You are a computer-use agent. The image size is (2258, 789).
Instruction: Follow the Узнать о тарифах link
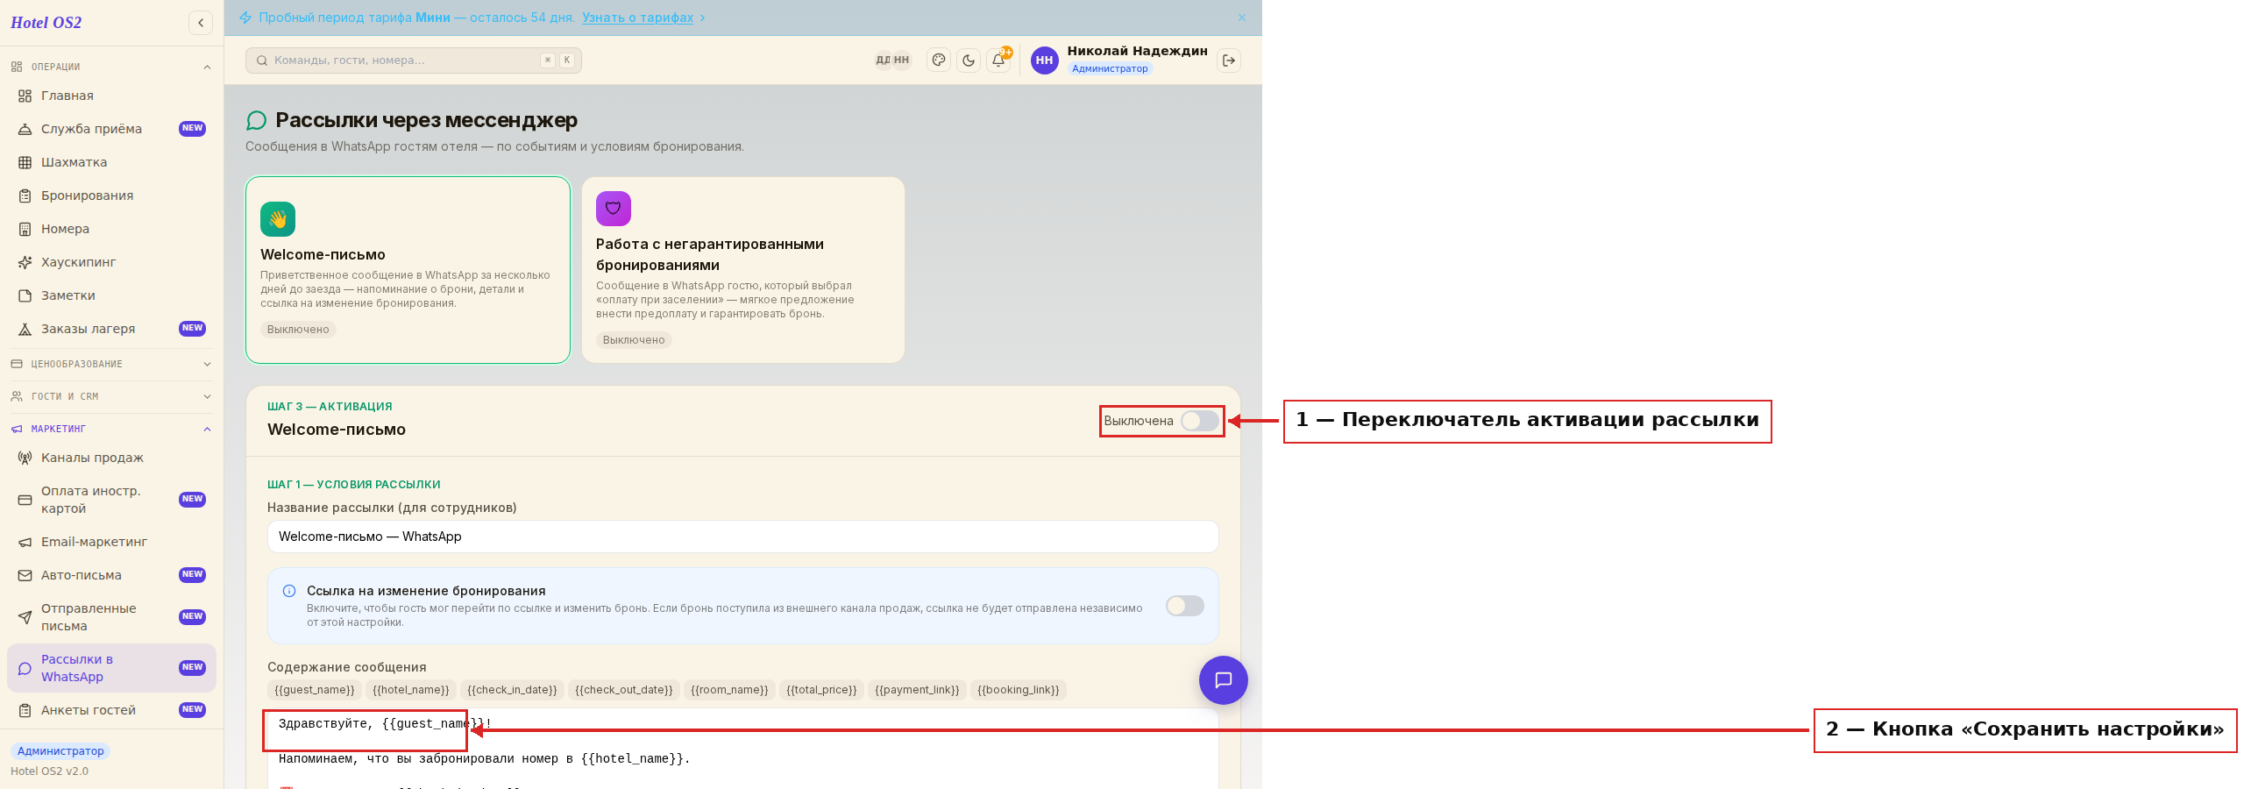click(637, 18)
